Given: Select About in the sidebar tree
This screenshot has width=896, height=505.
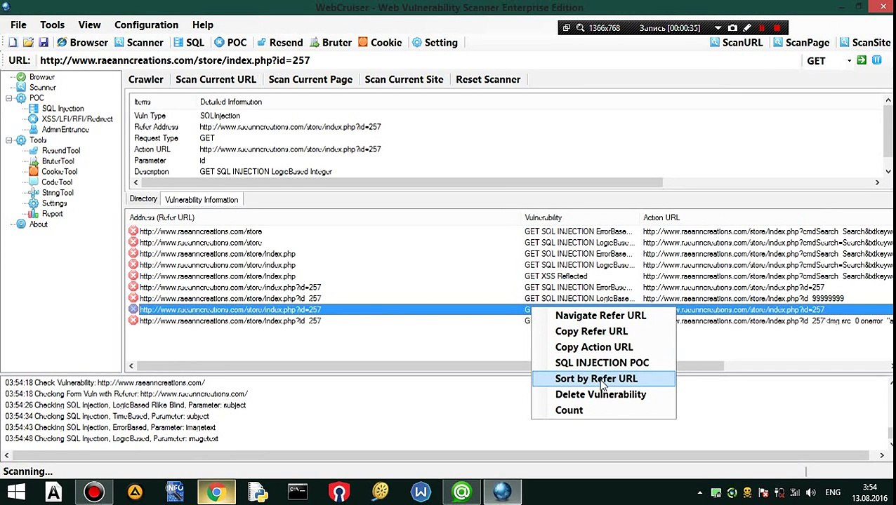Looking at the screenshot, I should pyautogui.click(x=38, y=224).
